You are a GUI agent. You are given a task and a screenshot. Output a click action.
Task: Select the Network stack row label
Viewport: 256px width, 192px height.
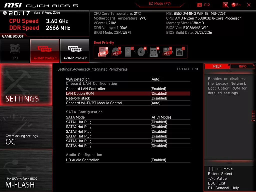point(78,98)
